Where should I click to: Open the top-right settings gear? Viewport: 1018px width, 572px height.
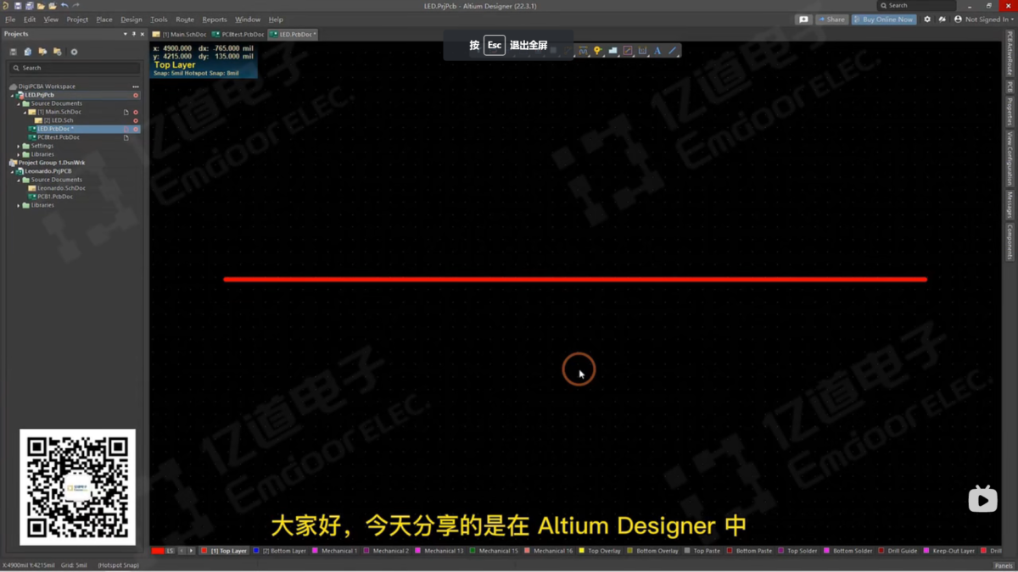[927, 19]
